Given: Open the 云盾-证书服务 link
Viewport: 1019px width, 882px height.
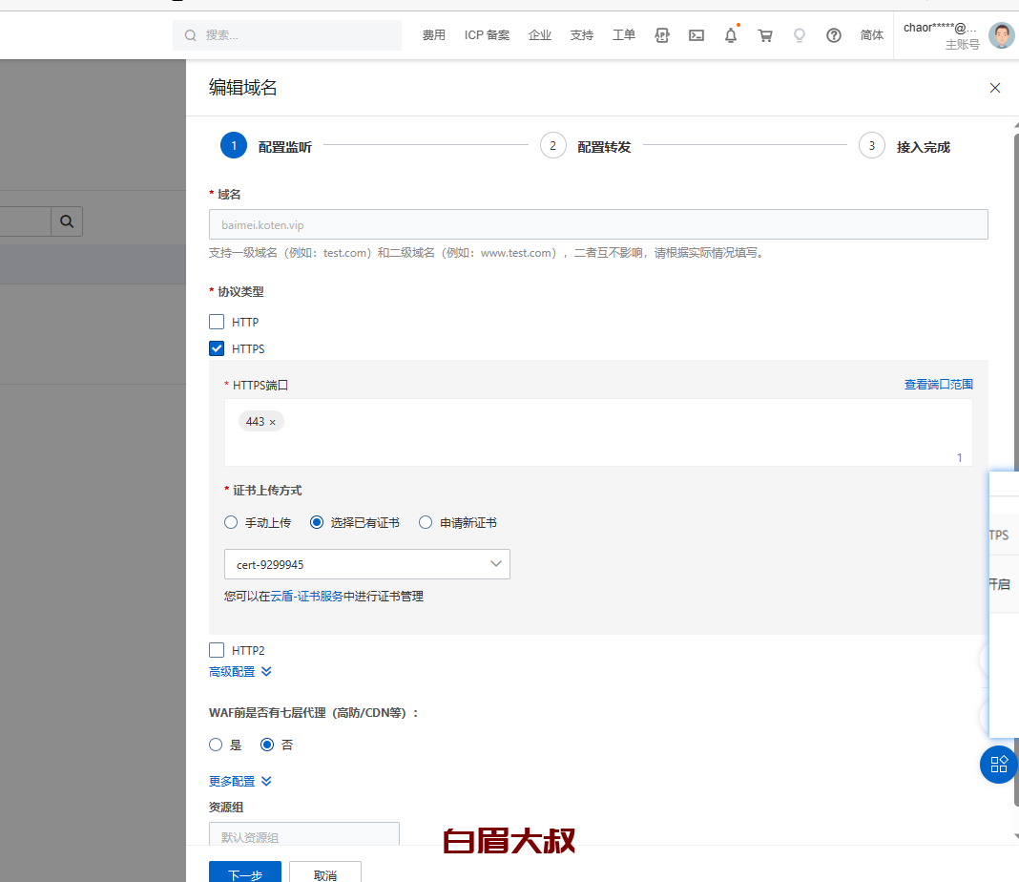Looking at the screenshot, I should click(306, 596).
